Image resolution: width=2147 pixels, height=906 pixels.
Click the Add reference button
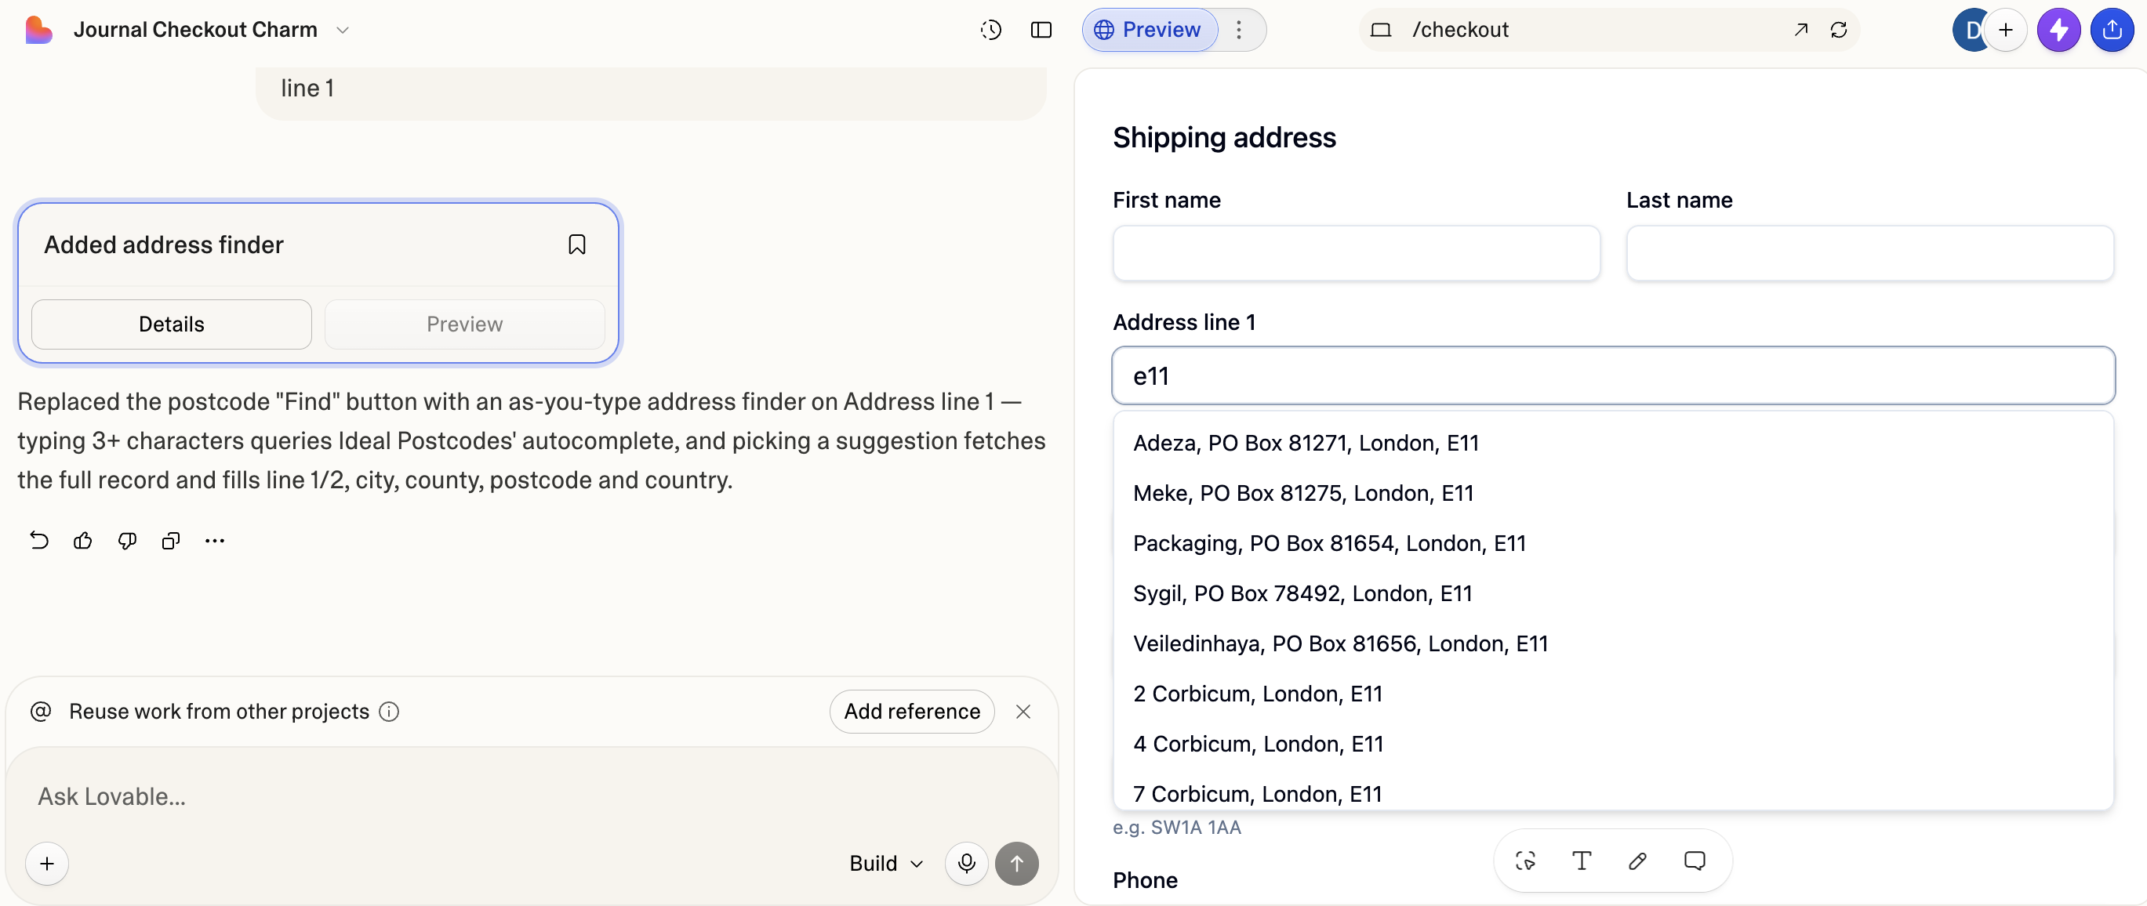coord(912,711)
